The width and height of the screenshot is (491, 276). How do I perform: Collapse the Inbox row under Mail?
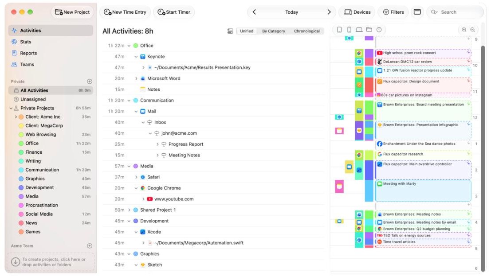[x=143, y=122]
